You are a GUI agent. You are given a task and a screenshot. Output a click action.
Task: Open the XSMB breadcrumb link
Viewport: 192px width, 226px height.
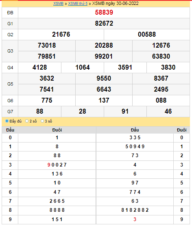(x=58, y=3)
